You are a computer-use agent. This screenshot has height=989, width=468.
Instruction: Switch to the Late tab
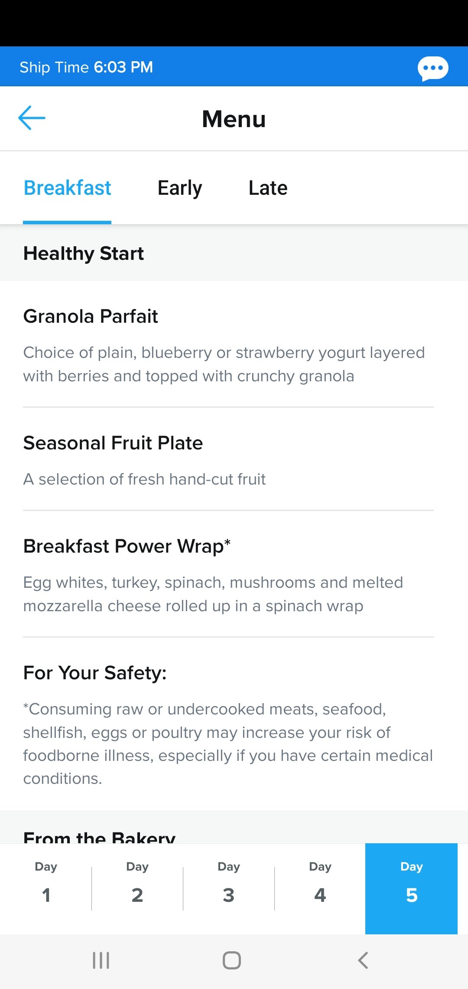[268, 188]
